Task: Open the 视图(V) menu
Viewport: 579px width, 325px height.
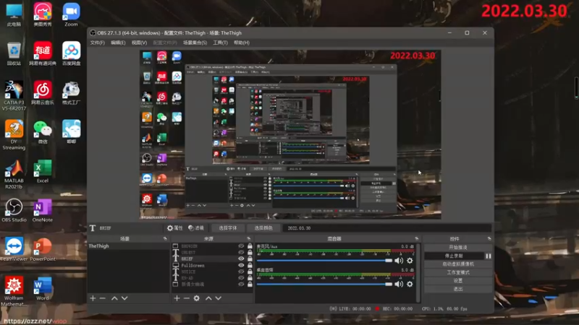Action: point(139,43)
